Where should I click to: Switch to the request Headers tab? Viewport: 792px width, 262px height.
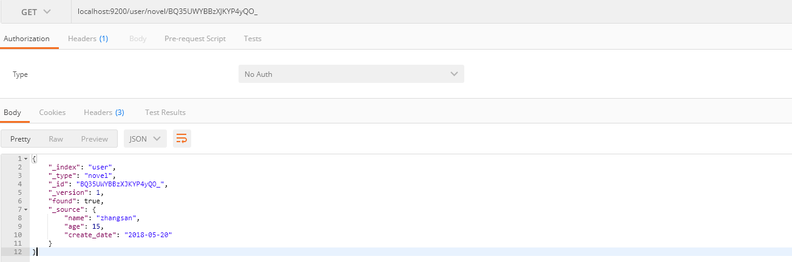coord(88,38)
